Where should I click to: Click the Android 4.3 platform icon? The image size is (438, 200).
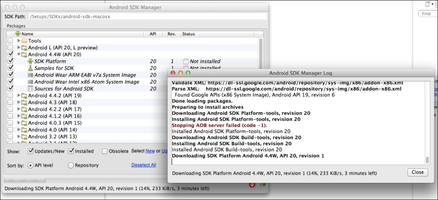coord(24,102)
